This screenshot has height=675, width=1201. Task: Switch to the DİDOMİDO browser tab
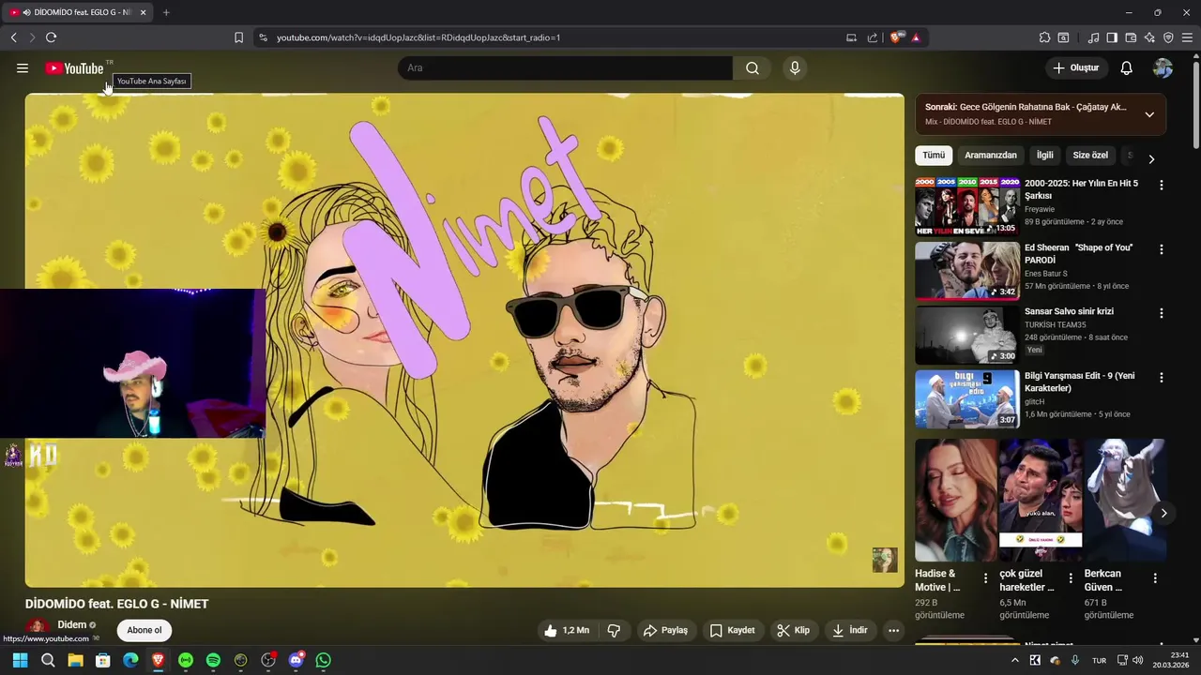(77, 12)
